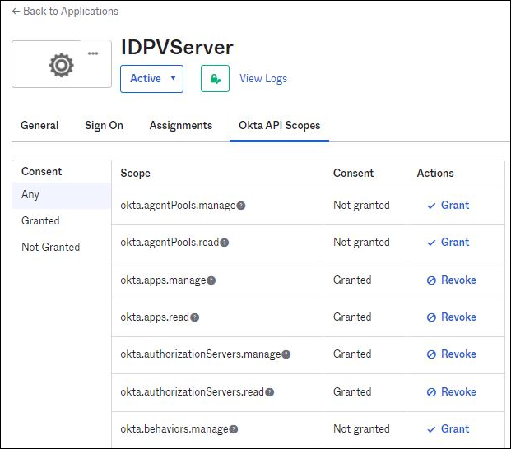Viewport: 511px width, 449px height.
Task: Click the okta.authorizationServers.read scope name
Action: [193, 392]
